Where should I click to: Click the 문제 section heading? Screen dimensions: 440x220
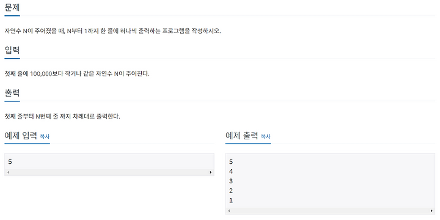click(x=12, y=7)
